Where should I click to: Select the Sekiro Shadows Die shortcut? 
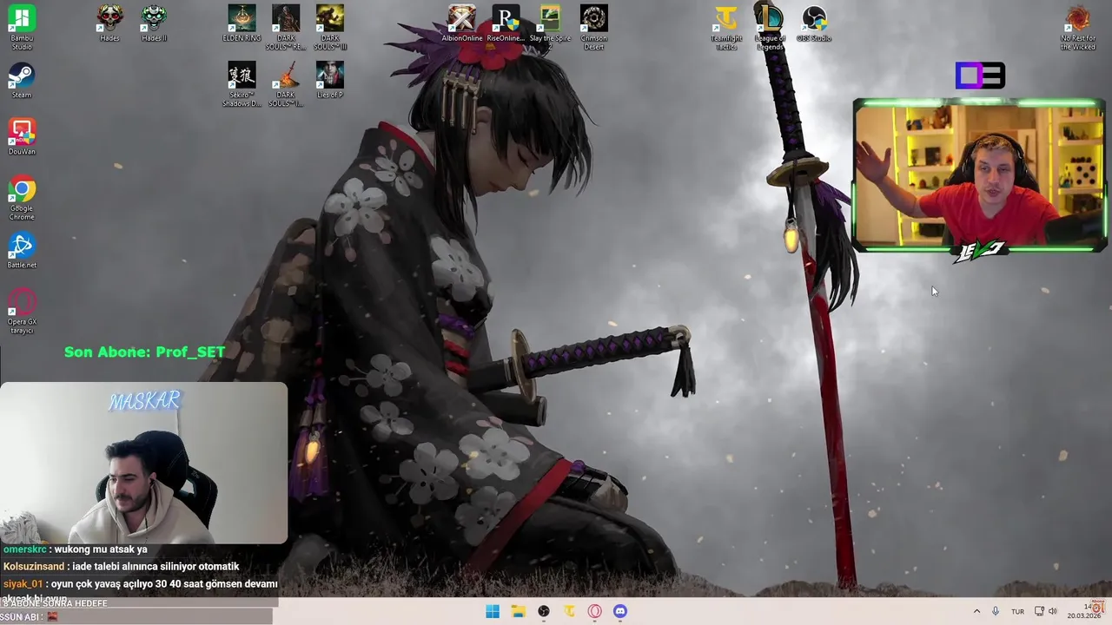click(242, 84)
